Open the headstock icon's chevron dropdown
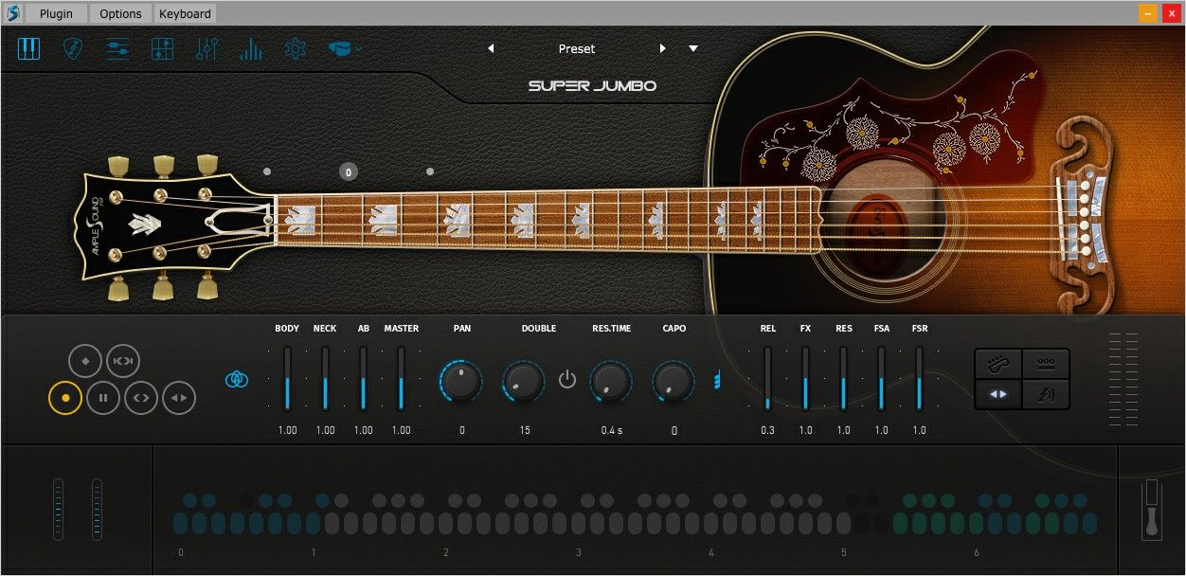 pyautogui.click(x=356, y=48)
